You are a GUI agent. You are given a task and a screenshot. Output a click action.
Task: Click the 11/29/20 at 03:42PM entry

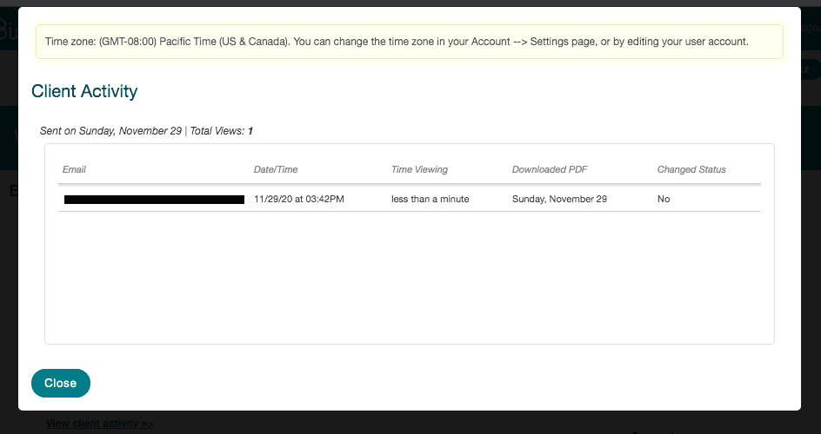pyautogui.click(x=299, y=200)
